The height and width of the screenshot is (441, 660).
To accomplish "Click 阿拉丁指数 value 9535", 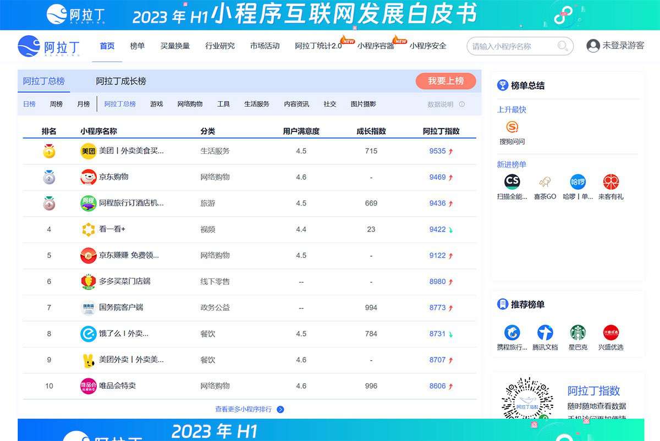I will pyautogui.click(x=438, y=151).
